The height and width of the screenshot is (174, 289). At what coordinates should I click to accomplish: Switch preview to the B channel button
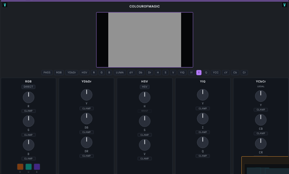point(109,73)
